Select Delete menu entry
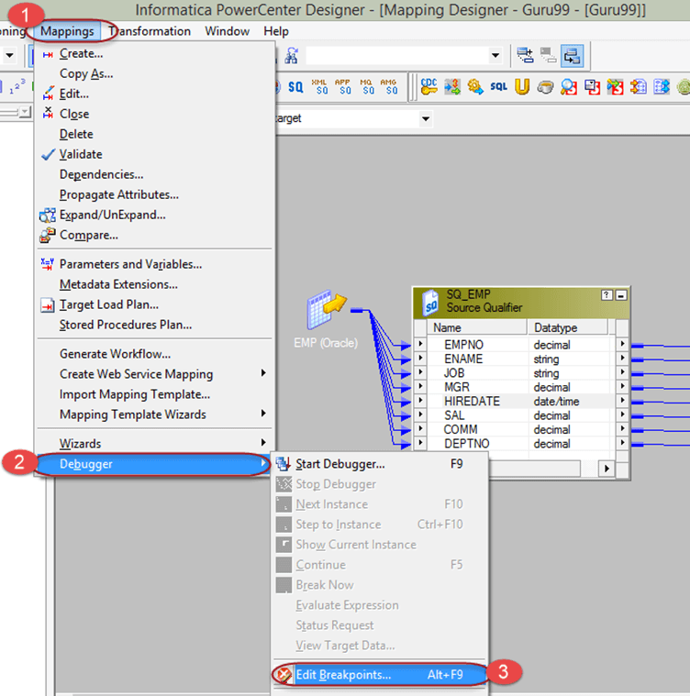 [x=154, y=134]
